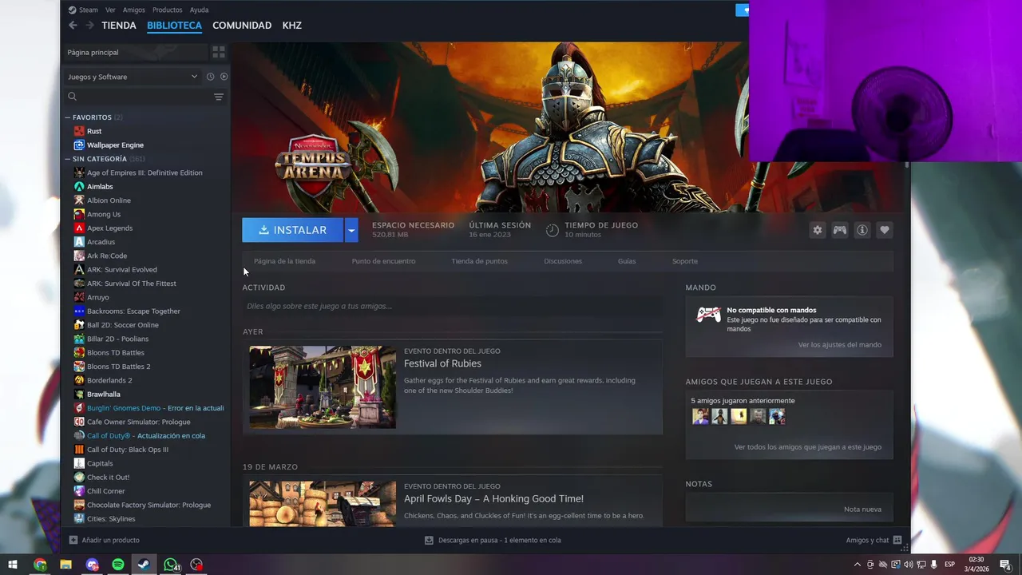Viewport: 1022px width, 575px height.
Task: Open the Amigos menu
Action: pos(134,10)
